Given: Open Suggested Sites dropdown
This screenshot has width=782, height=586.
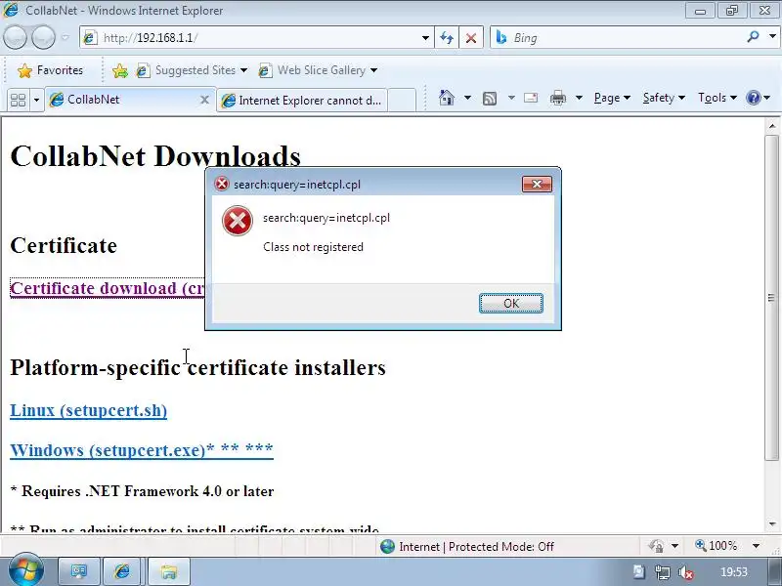Looking at the screenshot, I should [192, 70].
